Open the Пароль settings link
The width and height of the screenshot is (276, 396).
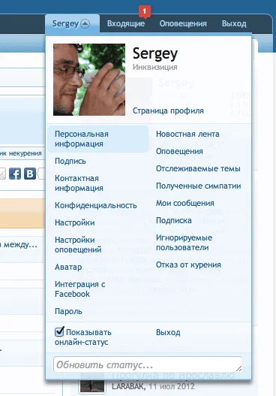[68, 311]
